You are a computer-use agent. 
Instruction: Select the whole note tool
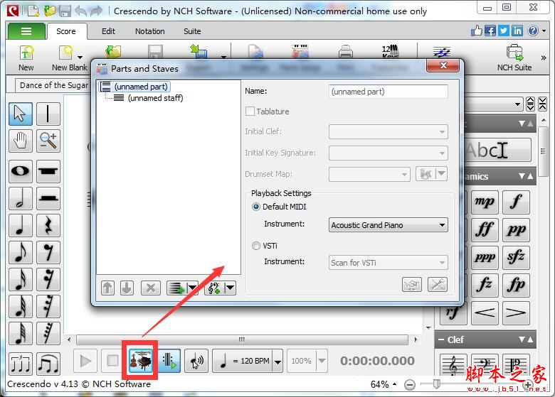tap(21, 171)
